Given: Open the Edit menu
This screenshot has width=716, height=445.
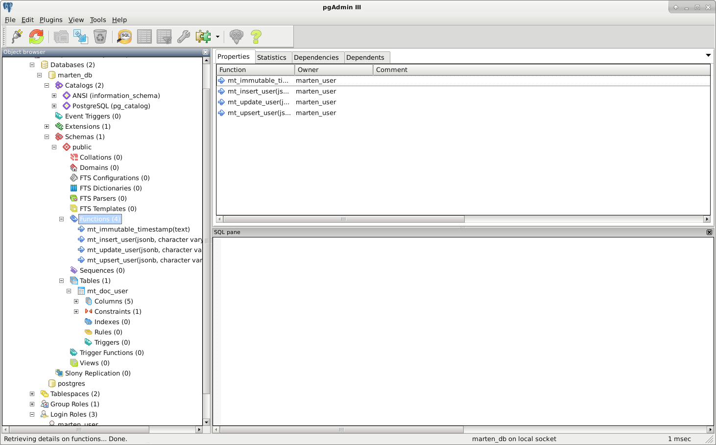Looking at the screenshot, I should coord(27,20).
